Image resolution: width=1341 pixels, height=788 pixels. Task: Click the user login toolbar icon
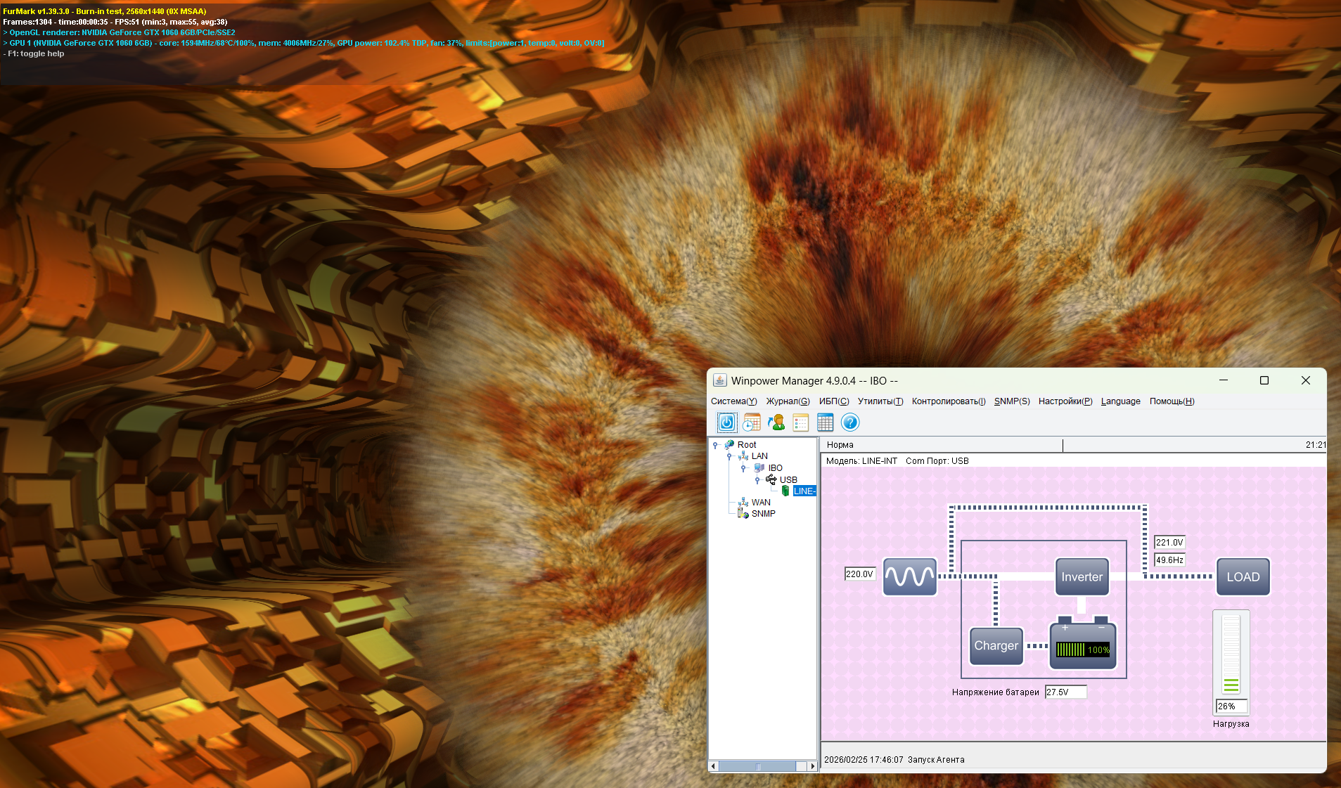[x=776, y=422]
